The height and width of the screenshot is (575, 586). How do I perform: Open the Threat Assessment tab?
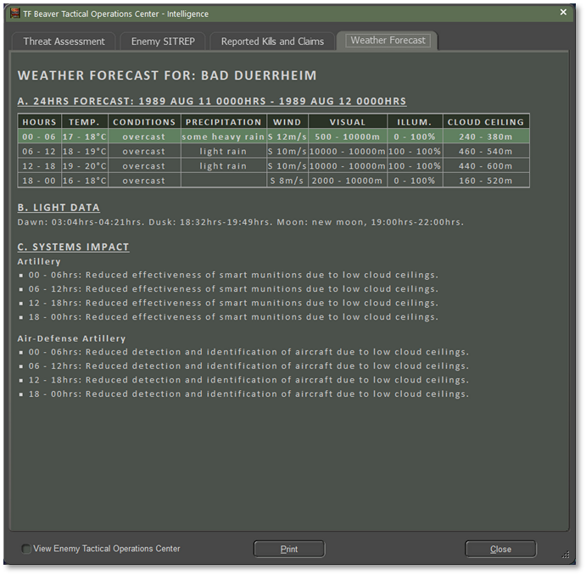click(64, 42)
